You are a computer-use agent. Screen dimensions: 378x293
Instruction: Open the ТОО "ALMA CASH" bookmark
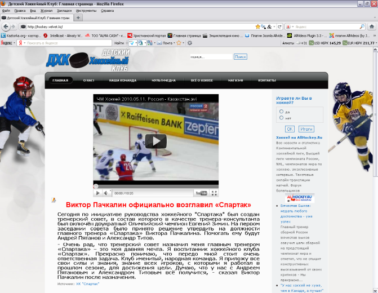105,35
